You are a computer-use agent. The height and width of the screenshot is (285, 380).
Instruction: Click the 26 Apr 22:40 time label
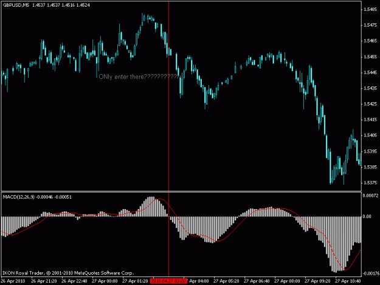(74, 281)
